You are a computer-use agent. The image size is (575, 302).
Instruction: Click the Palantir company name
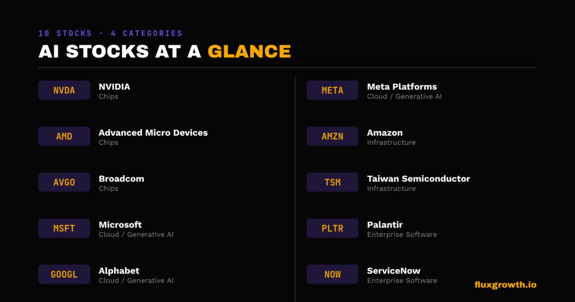[385, 225]
